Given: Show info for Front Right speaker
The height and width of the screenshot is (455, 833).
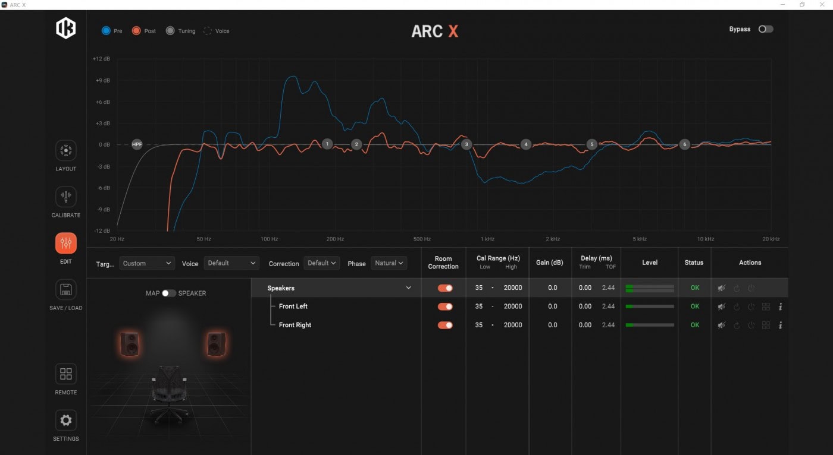Looking at the screenshot, I should click(780, 326).
